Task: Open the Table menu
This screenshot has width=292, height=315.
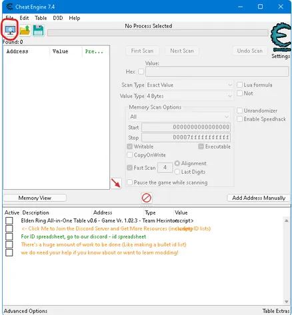Action: pos(41,18)
